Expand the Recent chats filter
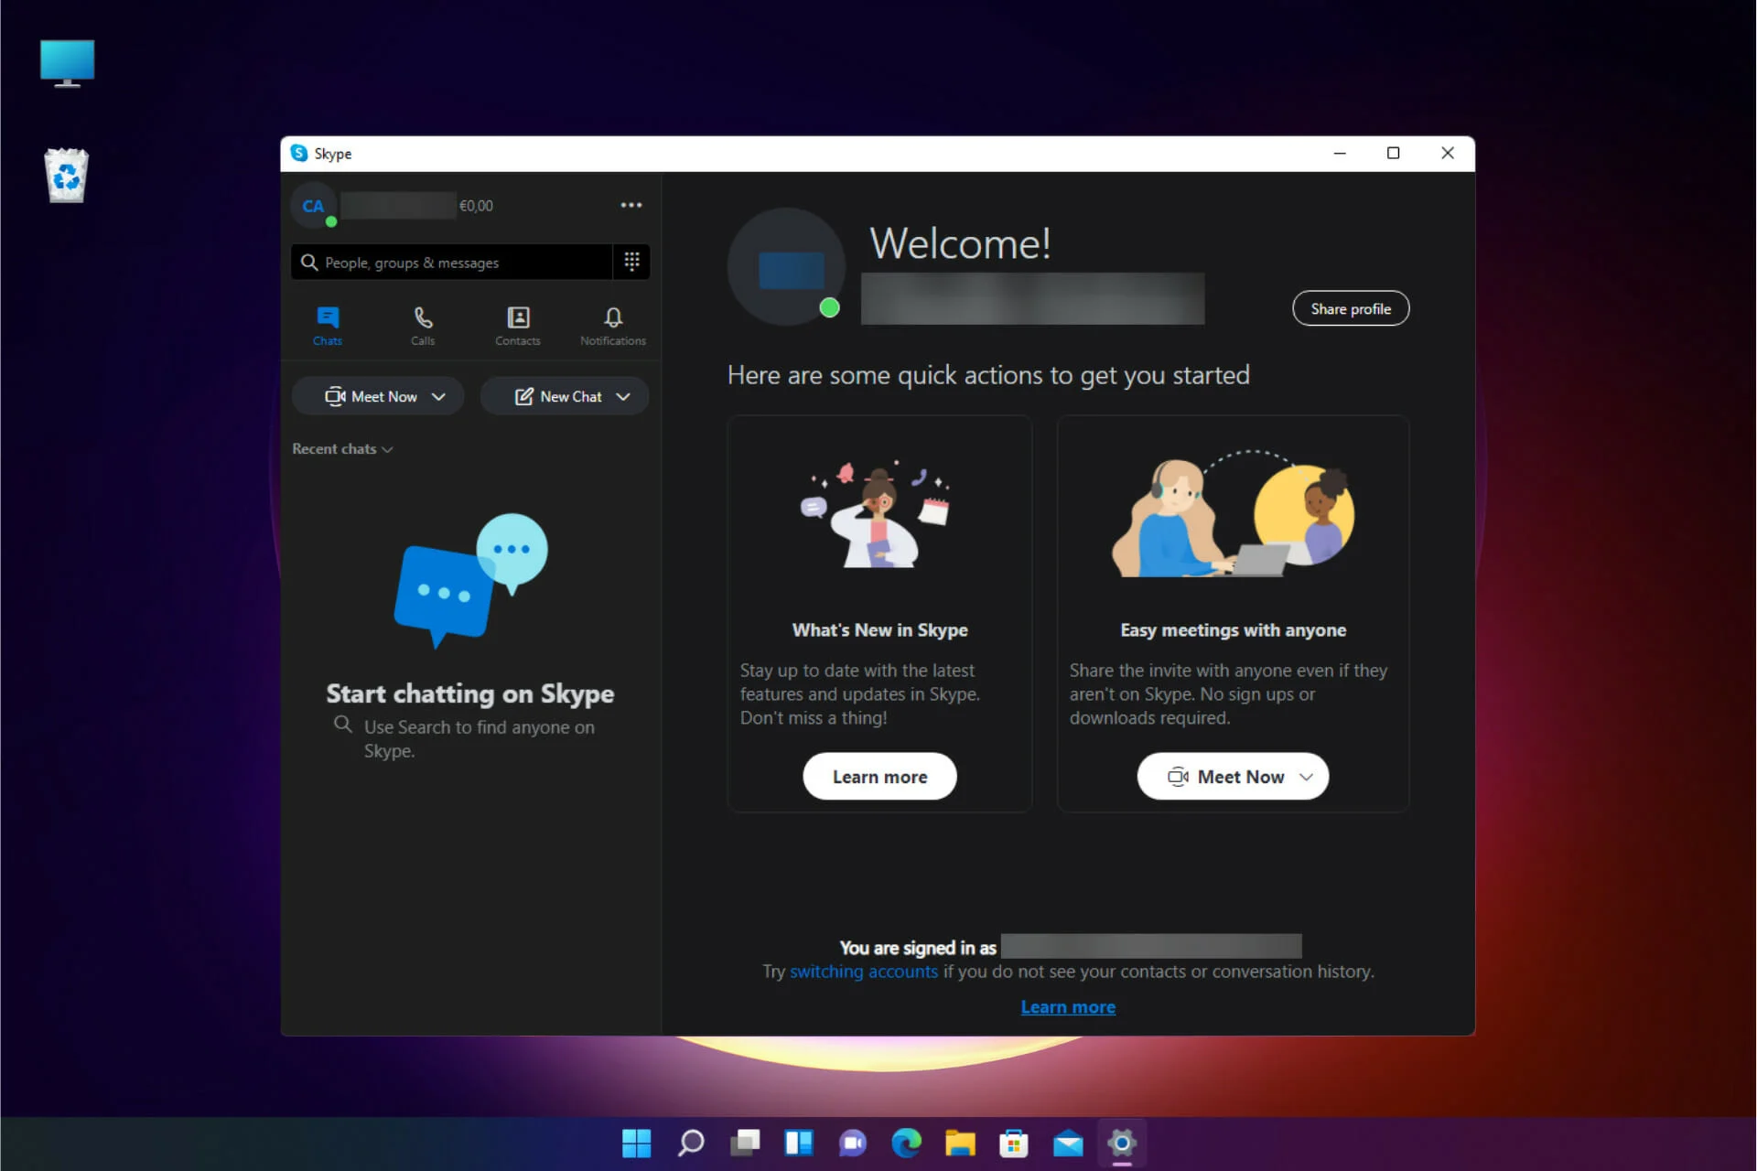Viewport: 1757px width, 1171px height. pyautogui.click(x=342, y=449)
